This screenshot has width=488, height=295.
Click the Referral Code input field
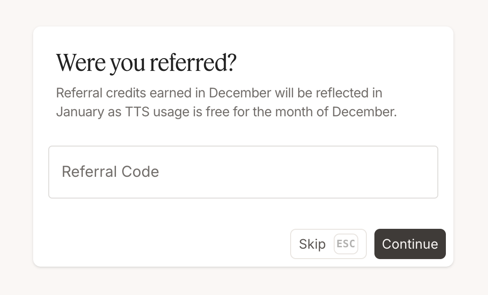coord(243,172)
